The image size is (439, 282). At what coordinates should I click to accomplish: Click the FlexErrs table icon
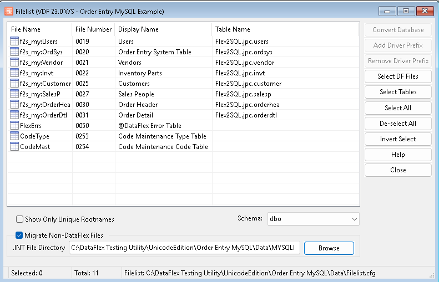point(14,126)
